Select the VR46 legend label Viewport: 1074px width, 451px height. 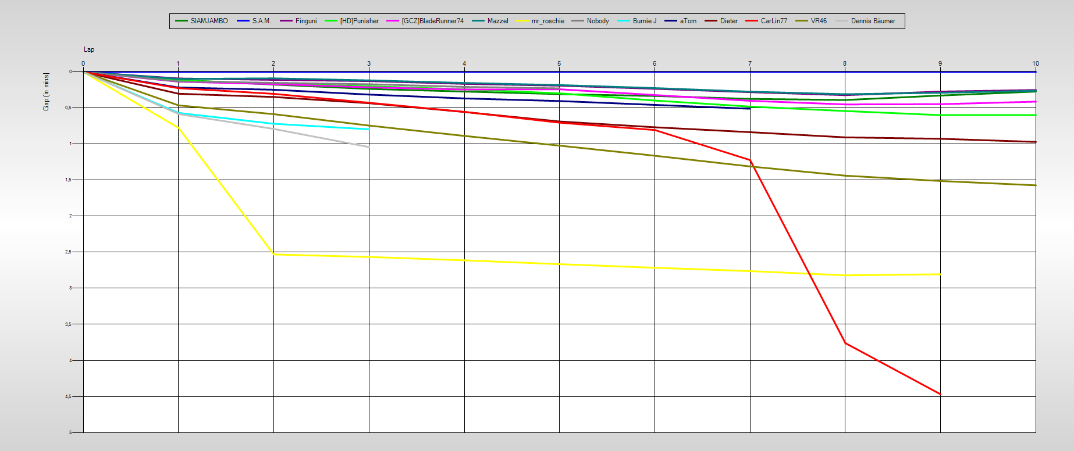coord(818,21)
